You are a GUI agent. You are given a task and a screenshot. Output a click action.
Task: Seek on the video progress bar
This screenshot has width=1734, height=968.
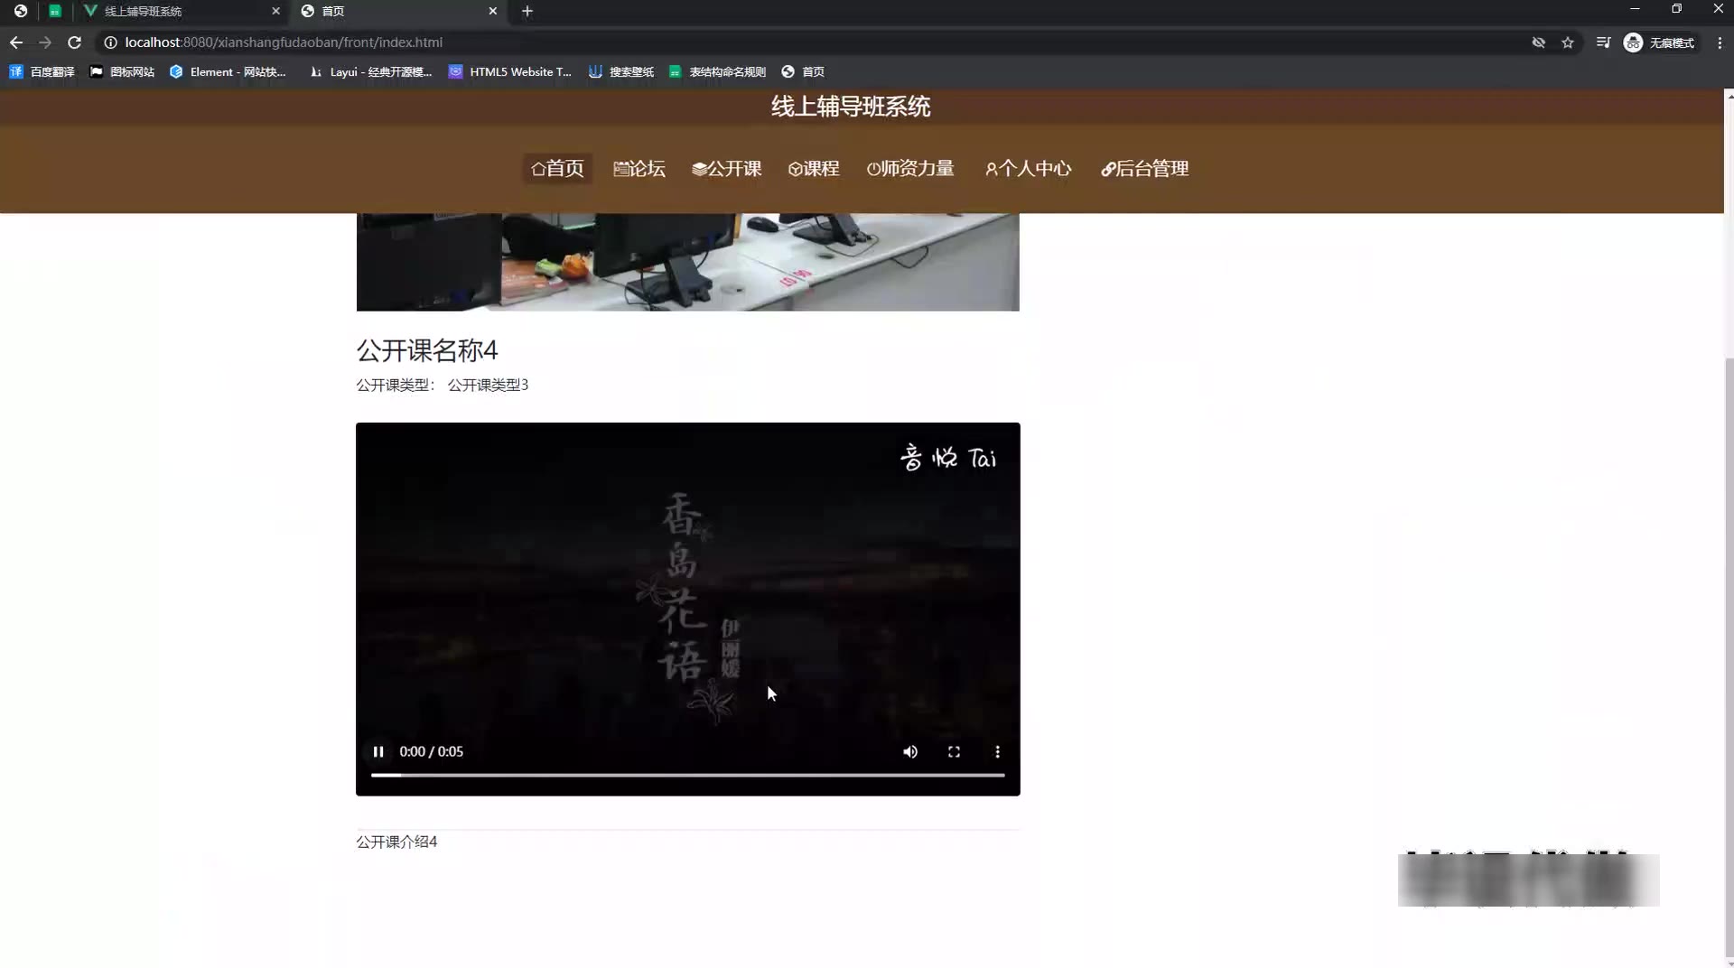687,775
